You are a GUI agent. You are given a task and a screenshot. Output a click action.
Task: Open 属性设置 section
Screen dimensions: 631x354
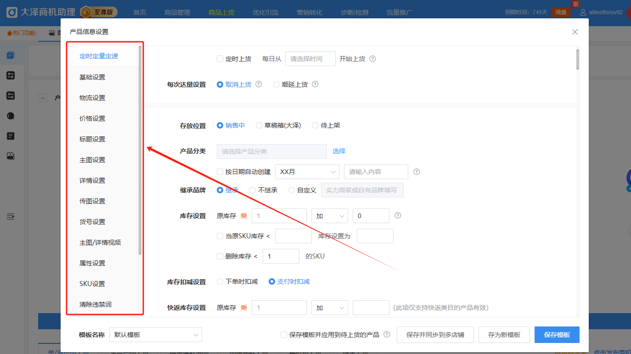92,263
